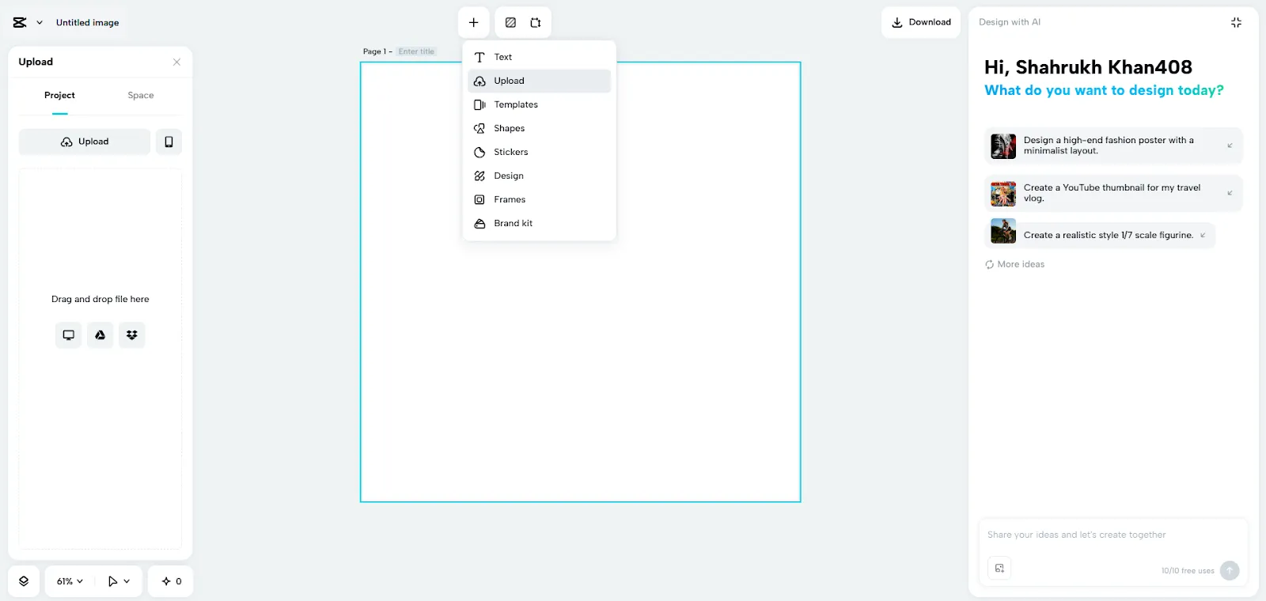1266x601 pixels.
Task: Close the Upload panel
Action: pyautogui.click(x=176, y=62)
